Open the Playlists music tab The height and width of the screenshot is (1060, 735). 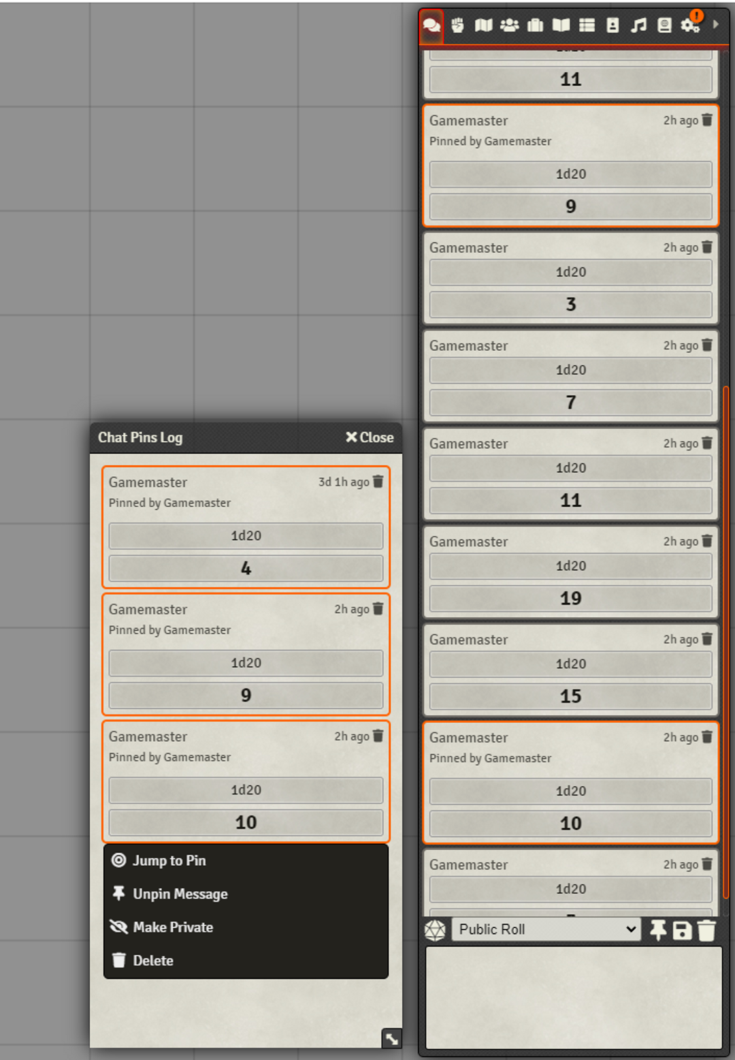[x=638, y=26]
